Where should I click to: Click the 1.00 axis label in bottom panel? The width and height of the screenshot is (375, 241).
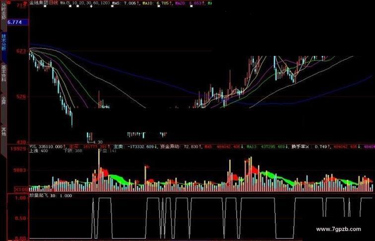[20, 198]
